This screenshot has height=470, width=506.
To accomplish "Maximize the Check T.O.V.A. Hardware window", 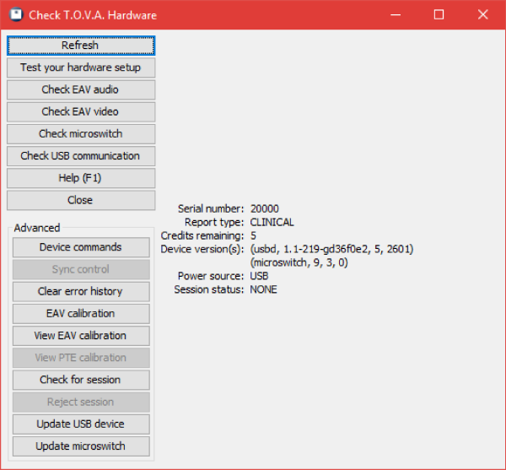I will 439,14.
